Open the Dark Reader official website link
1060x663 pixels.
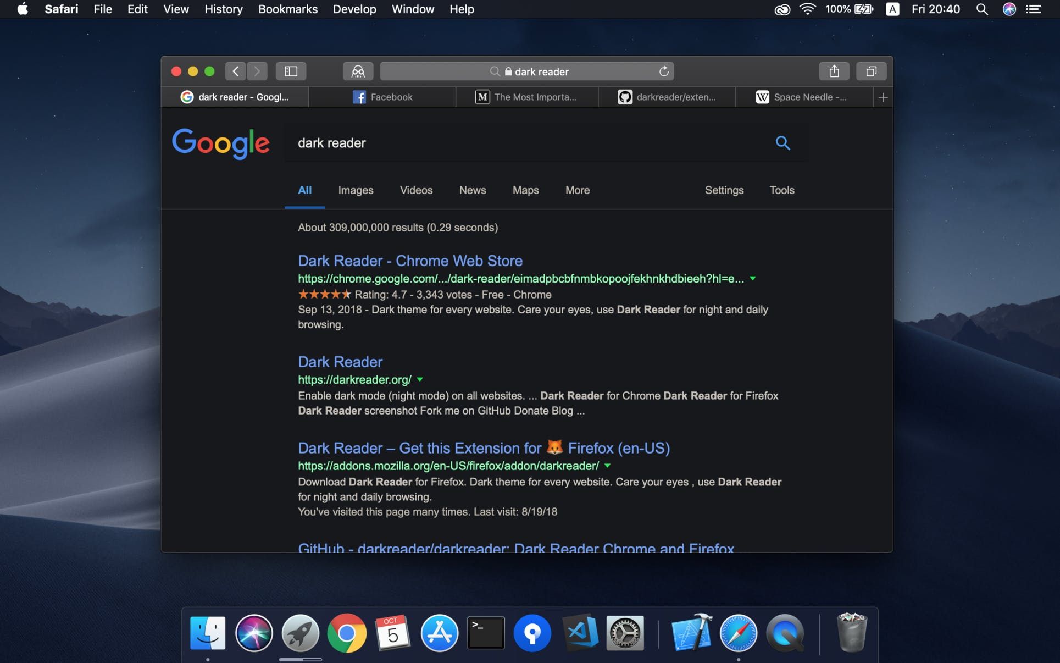[341, 362]
